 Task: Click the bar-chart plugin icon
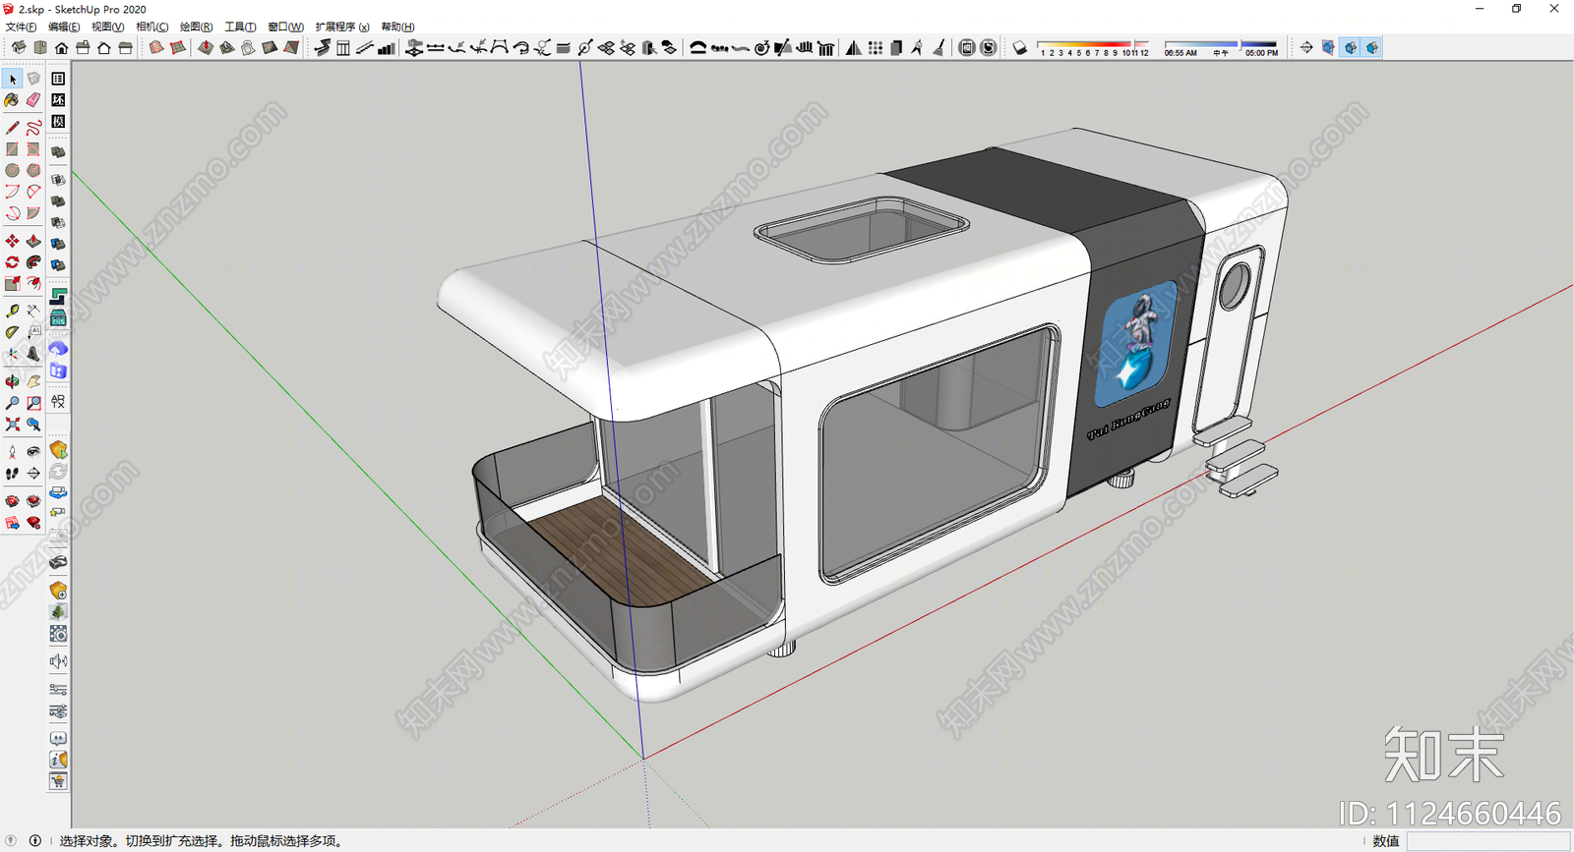387,47
